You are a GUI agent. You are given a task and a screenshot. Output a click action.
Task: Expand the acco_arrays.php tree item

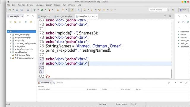11,35
